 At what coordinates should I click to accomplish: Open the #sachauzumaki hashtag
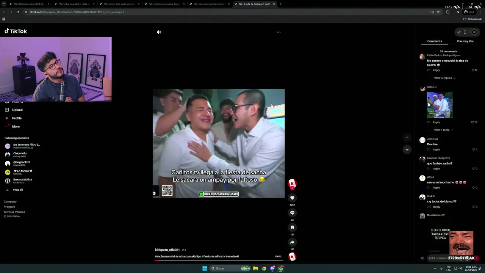(164, 256)
